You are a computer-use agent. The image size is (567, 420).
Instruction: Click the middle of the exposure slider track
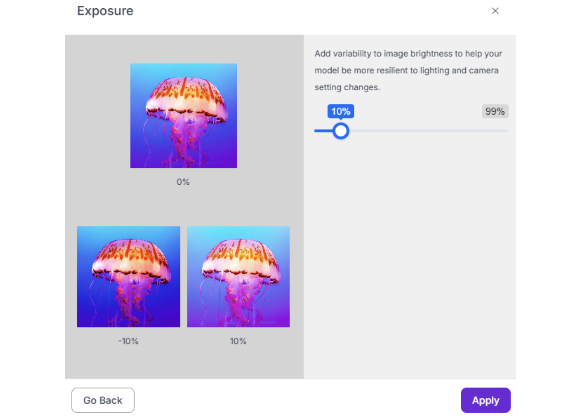click(x=412, y=131)
